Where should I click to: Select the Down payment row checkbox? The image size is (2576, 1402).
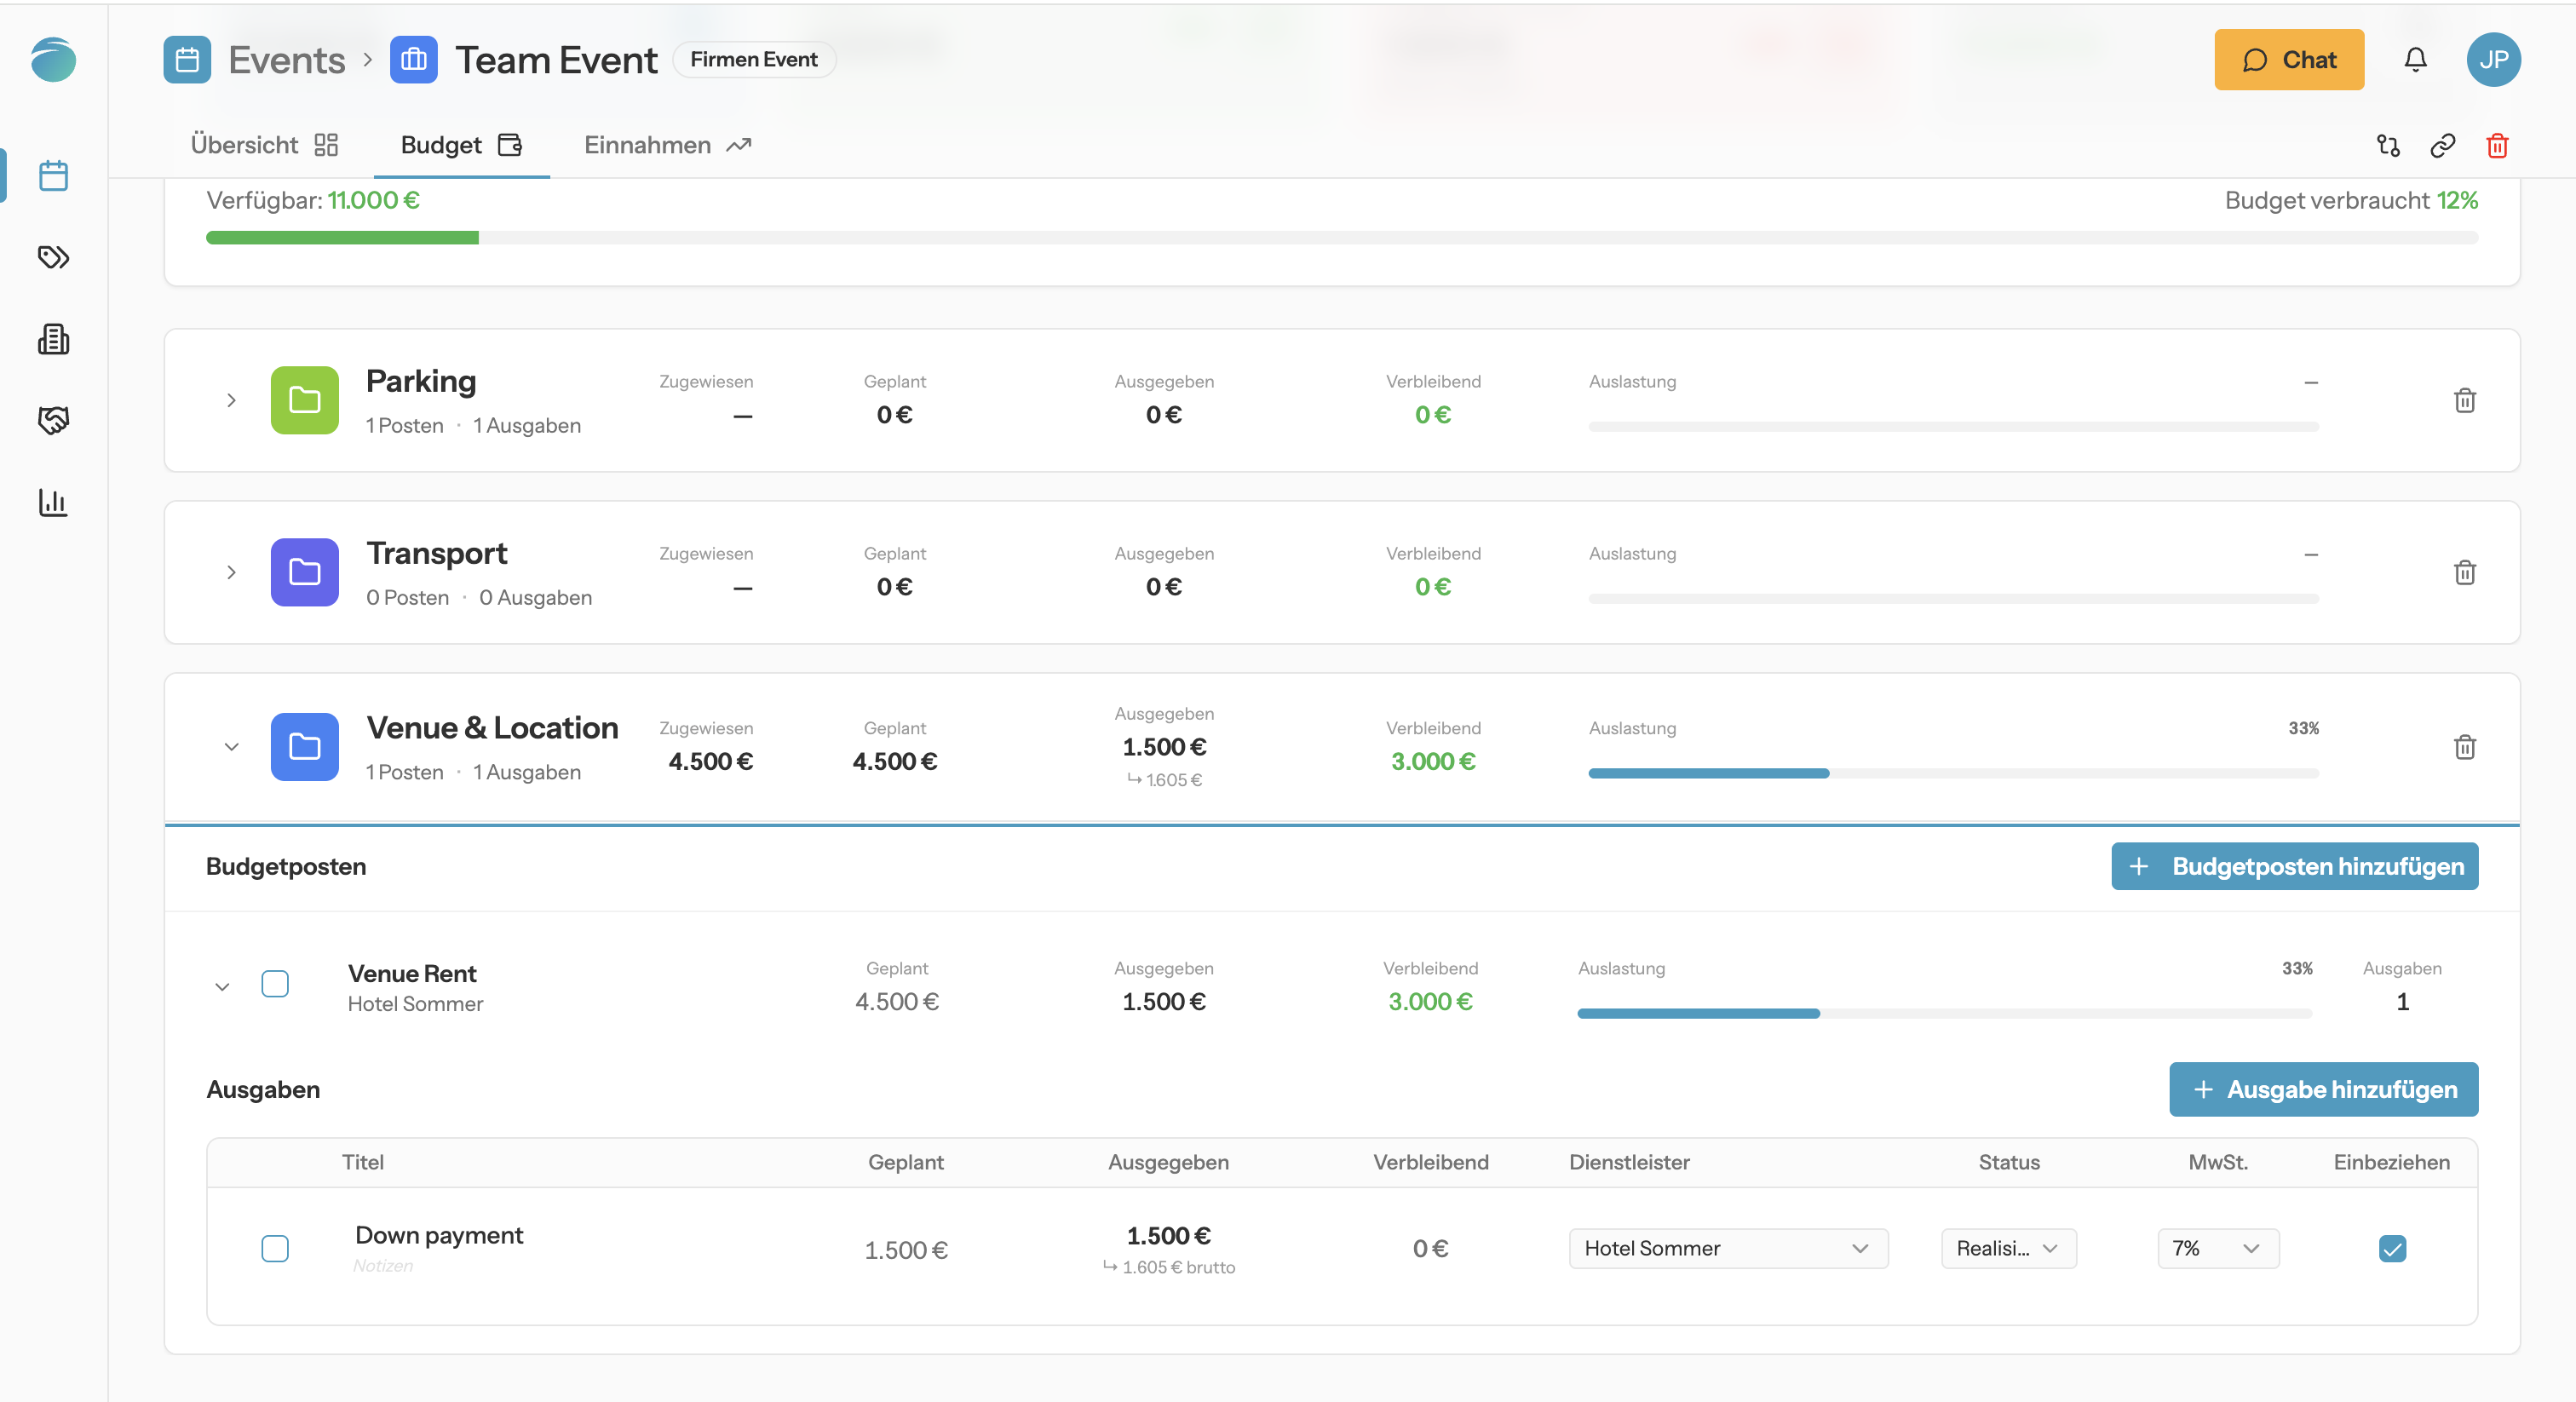275,1249
